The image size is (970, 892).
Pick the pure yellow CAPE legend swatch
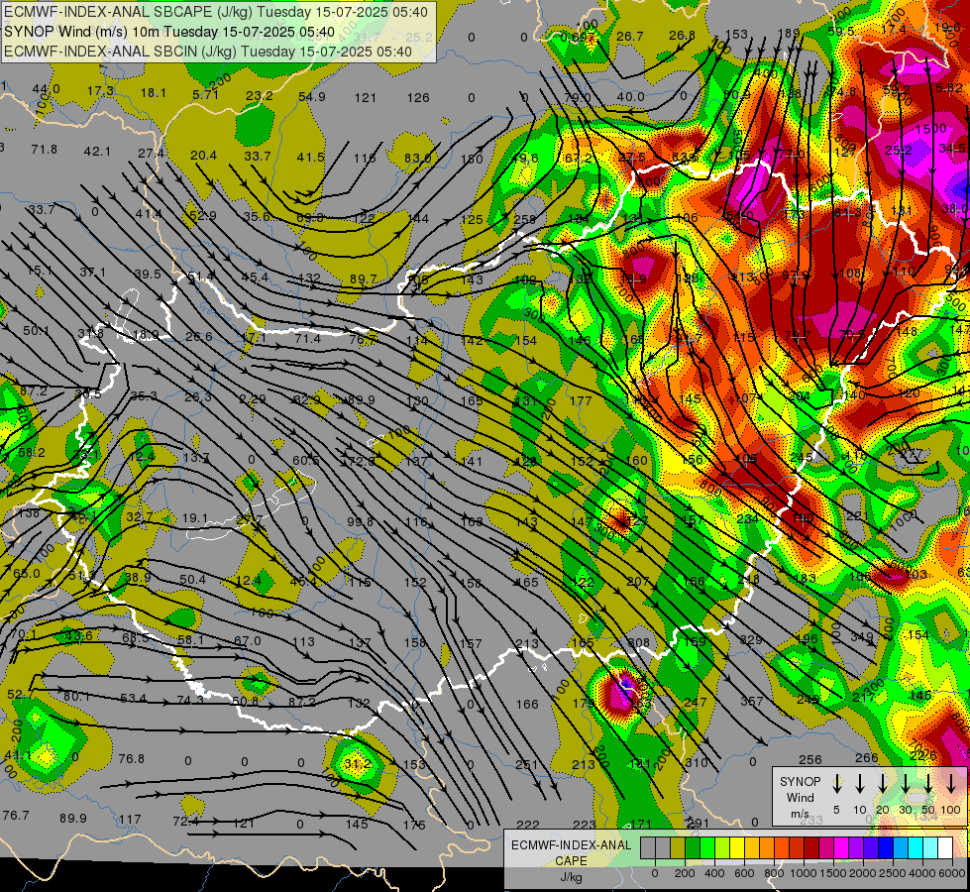coord(737,848)
